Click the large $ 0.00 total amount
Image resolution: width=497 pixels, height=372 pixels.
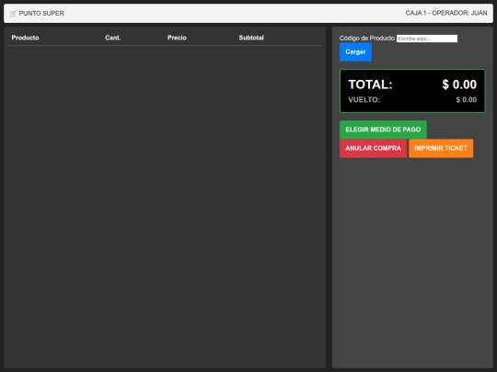click(459, 85)
